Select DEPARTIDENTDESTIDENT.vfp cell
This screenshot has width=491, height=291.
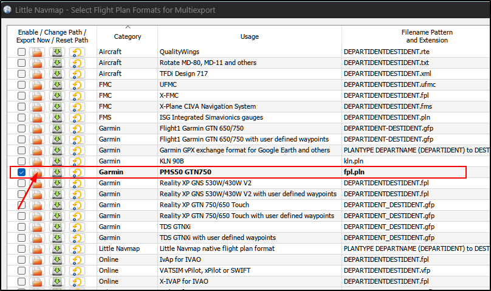[x=416, y=271]
